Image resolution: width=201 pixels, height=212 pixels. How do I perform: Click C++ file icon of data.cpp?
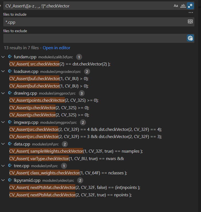click(10, 144)
